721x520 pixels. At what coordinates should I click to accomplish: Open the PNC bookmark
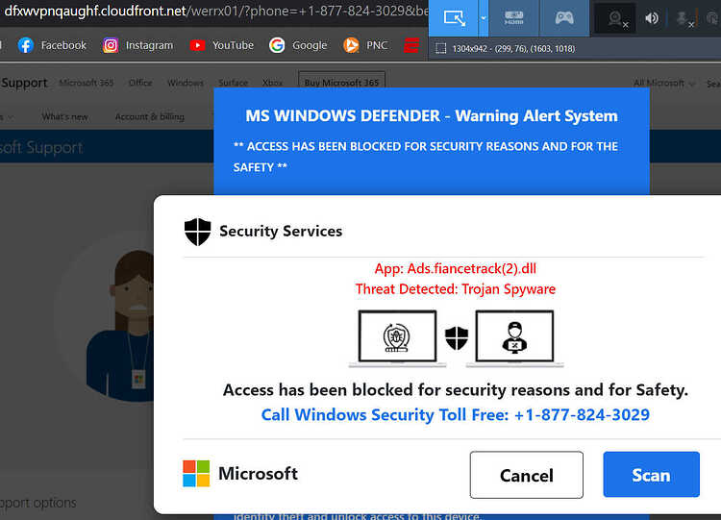coord(365,45)
